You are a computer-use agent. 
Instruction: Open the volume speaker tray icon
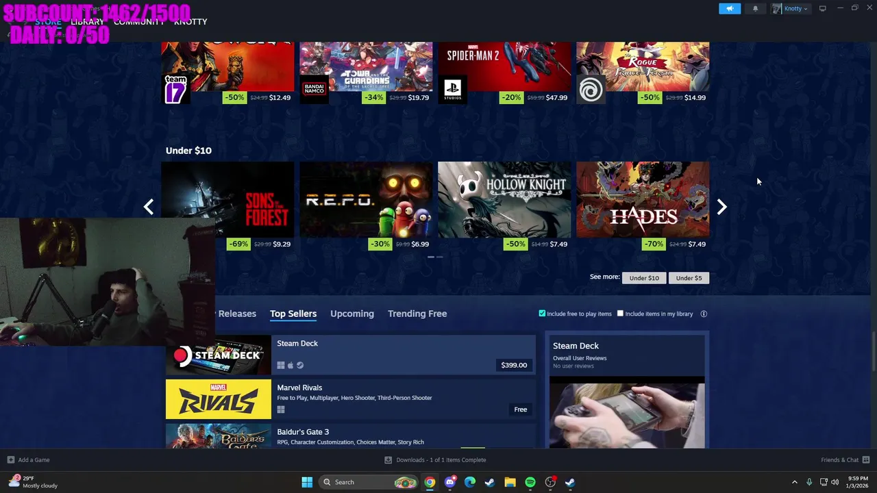tap(835, 482)
